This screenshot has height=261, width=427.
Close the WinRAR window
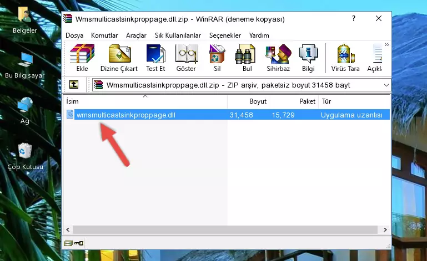pos(379,18)
